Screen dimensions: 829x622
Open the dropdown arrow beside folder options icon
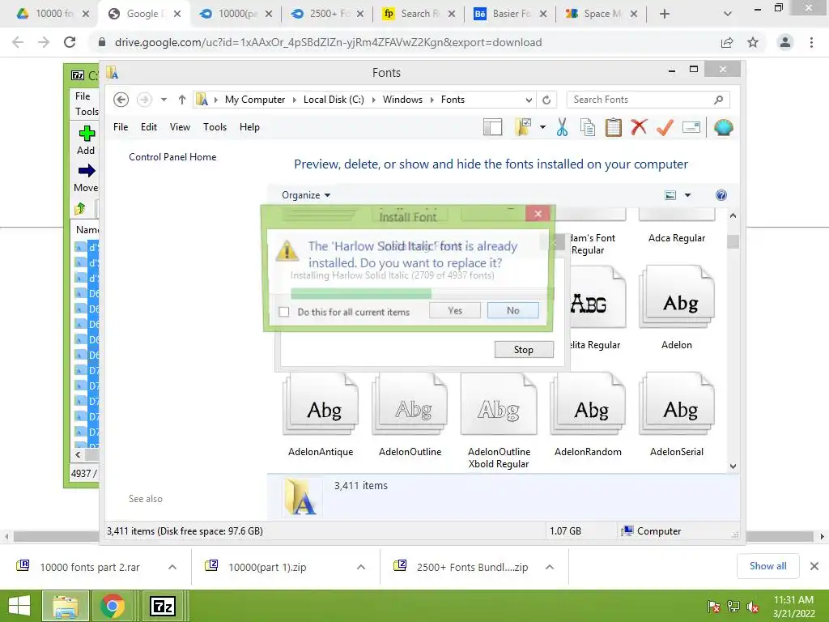[542, 127]
